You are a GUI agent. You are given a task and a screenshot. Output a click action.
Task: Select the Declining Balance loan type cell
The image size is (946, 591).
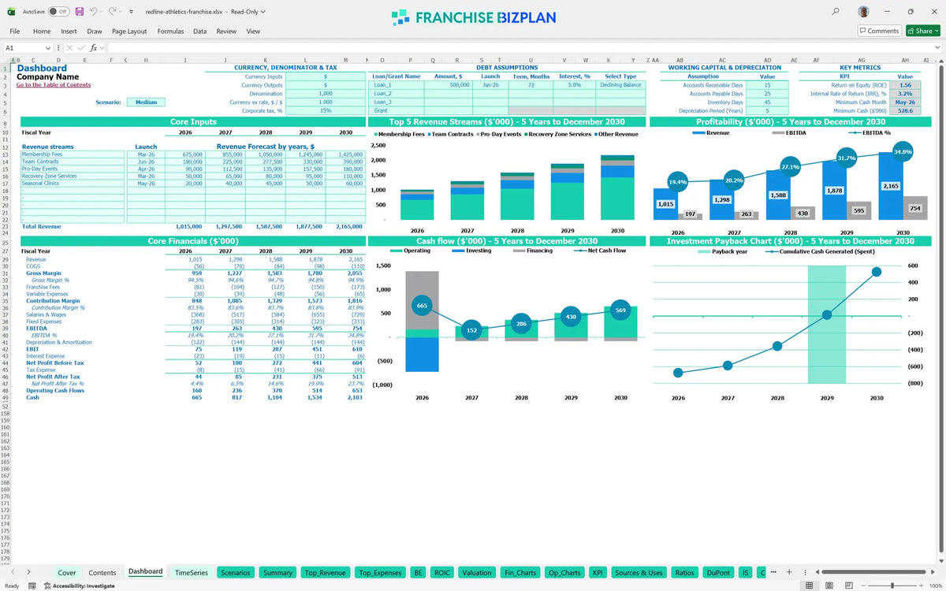(x=620, y=85)
